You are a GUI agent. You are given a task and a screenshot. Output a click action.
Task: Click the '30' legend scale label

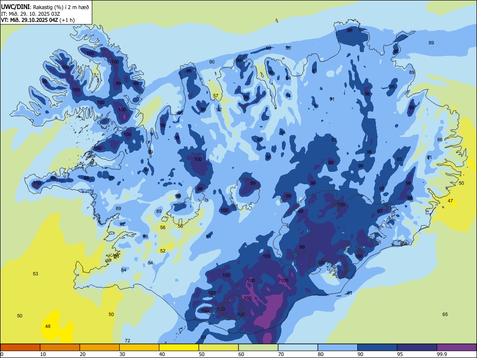[122, 354]
